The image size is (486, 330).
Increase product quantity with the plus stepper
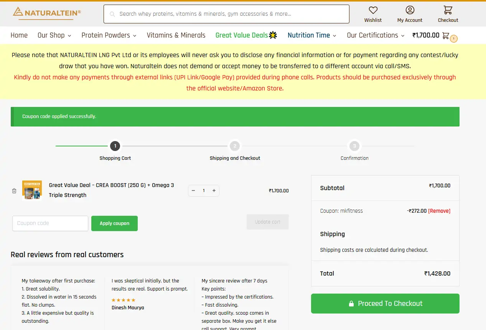(x=214, y=190)
